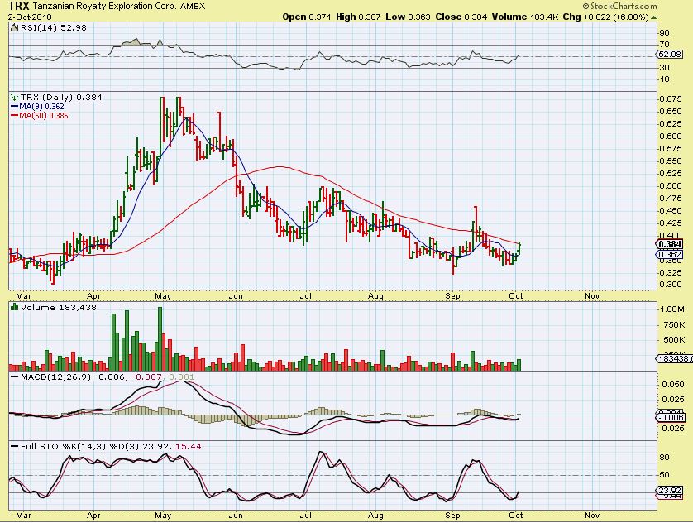Screen dimensions: 693x523
Task: Click the Jul label below price chart
Action: click(x=306, y=295)
